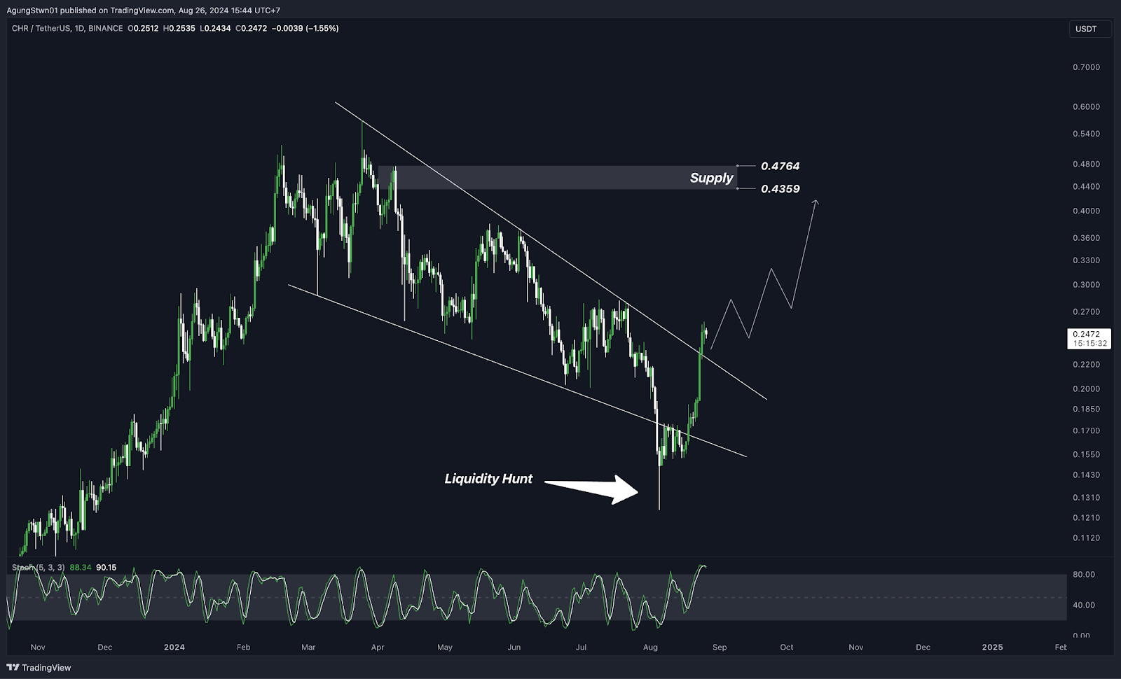Select the Liquidity Hunt text annotation

click(x=488, y=479)
